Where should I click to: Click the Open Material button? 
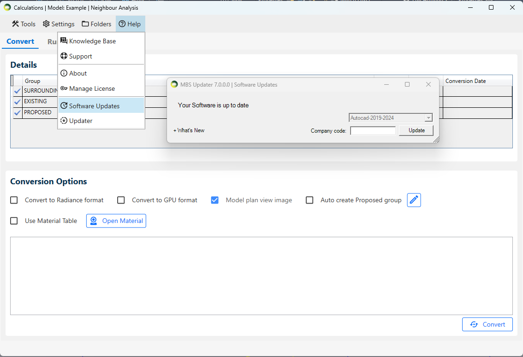click(x=116, y=221)
